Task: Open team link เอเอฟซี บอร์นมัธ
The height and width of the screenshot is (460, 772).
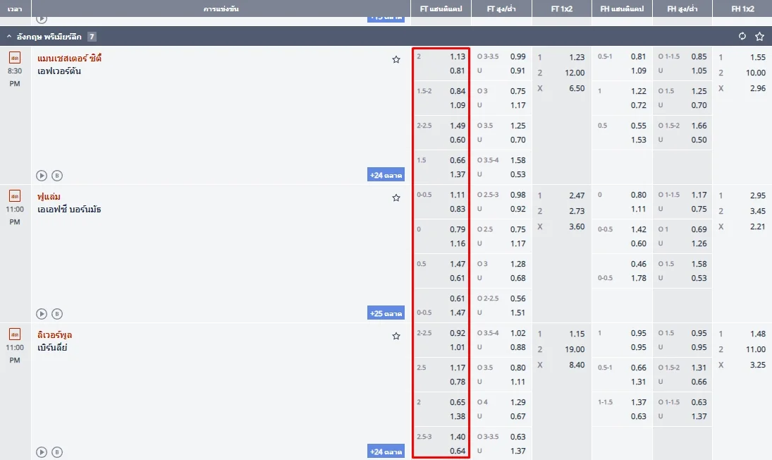Action: 69,210
